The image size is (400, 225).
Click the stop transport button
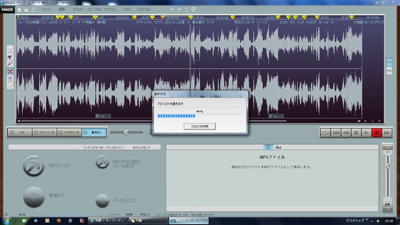coord(356,132)
